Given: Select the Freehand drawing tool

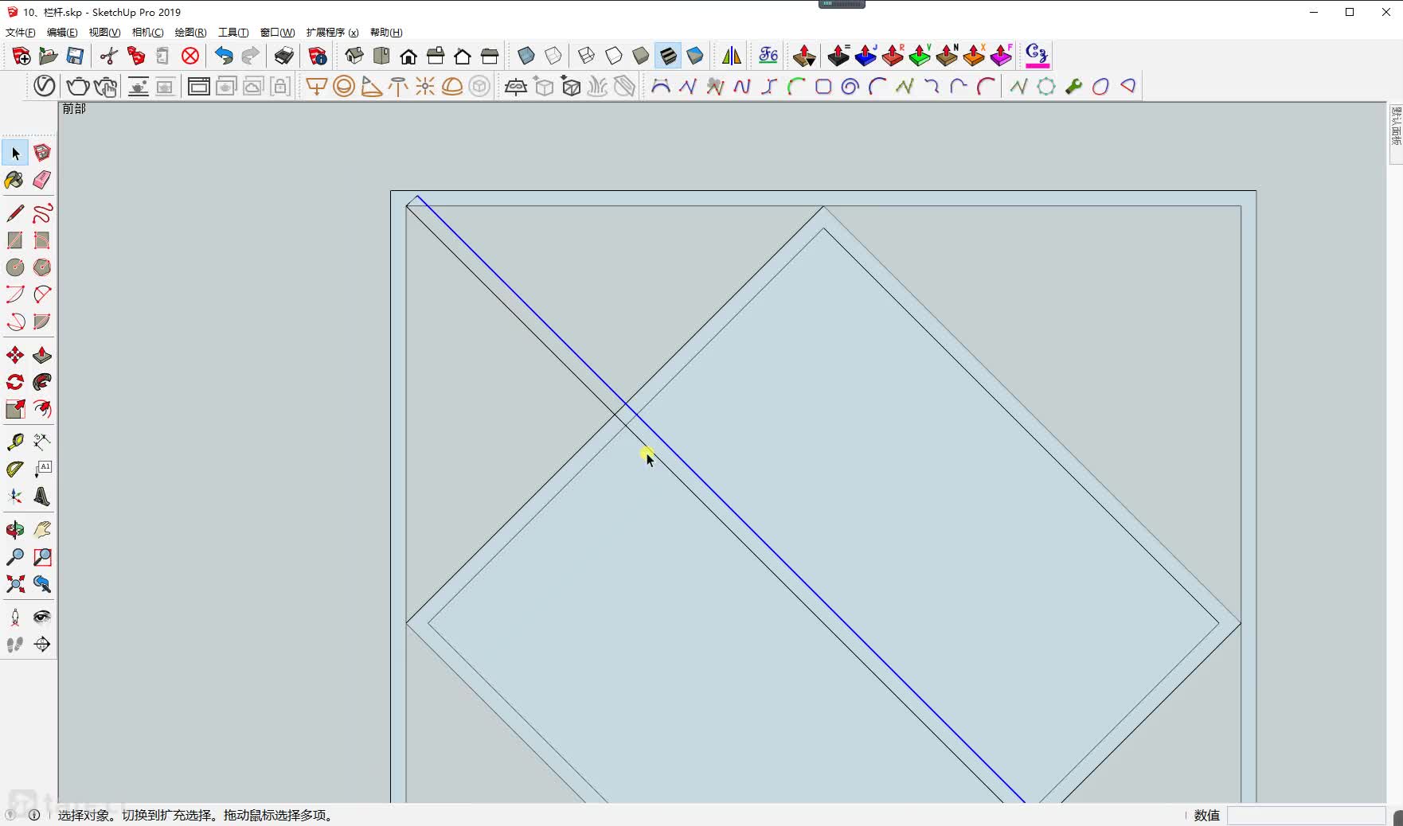Looking at the screenshot, I should (42, 213).
